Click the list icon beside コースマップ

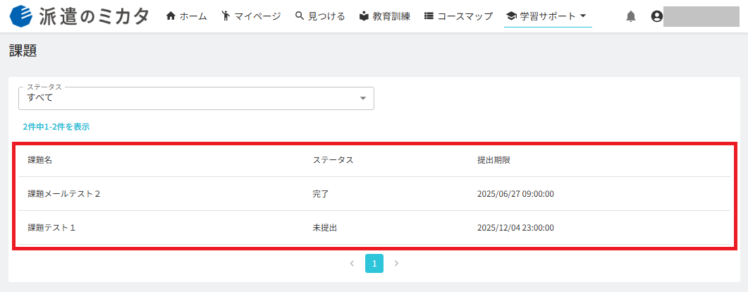(429, 16)
